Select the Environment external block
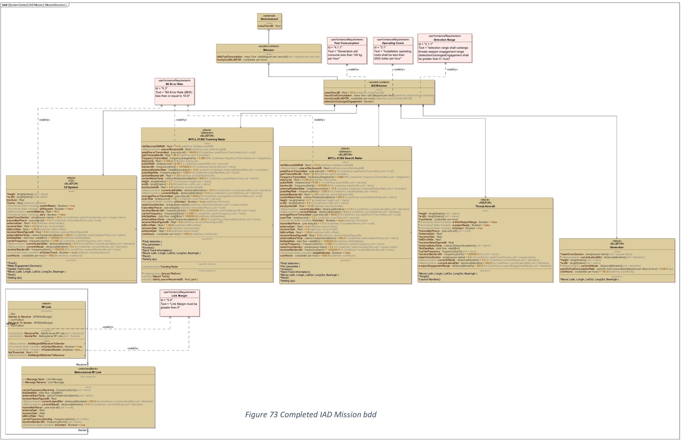The width and height of the screenshot is (681, 441). 269,19
